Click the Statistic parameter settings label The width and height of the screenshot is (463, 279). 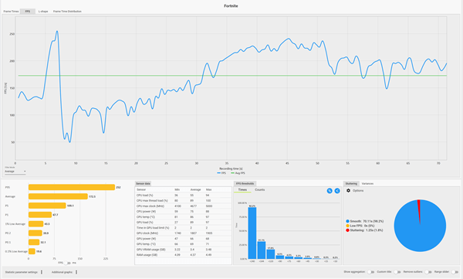click(x=22, y=272)
